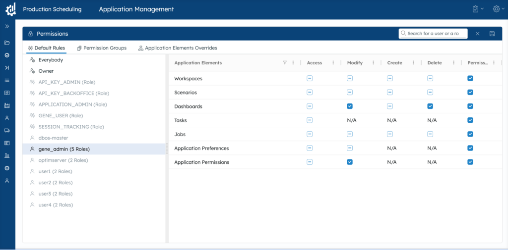This screenshot has height=250, width=508.
Task: Click the Permissions lock icon
Action: pyautogui.click(x=30, y=34)
